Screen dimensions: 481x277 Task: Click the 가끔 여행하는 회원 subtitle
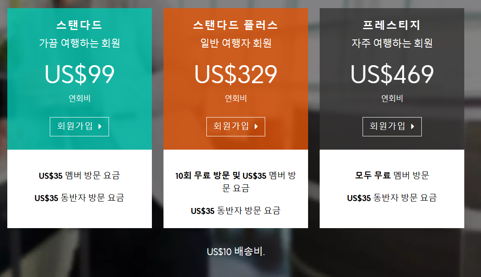79,42
